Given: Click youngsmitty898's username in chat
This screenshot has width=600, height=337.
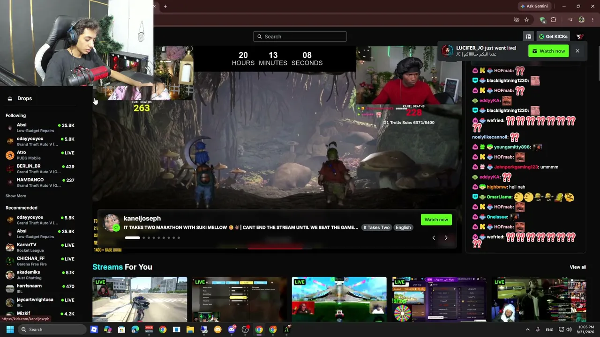Looking at the screenshot, I should pos(512,147).
